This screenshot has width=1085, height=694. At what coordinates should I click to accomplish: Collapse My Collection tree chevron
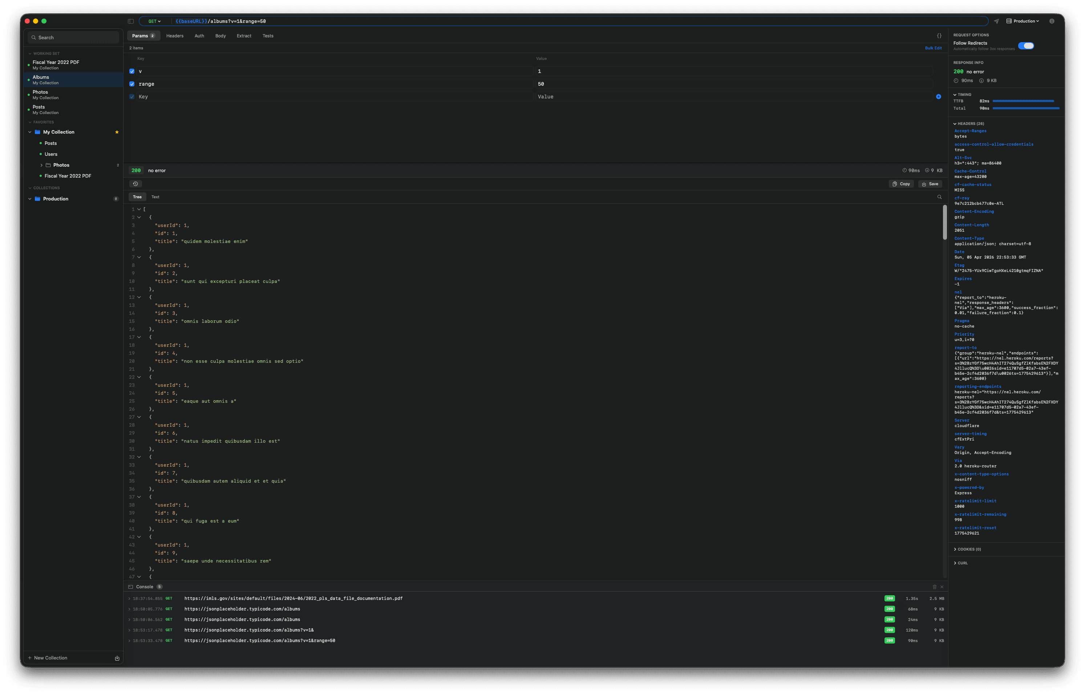click(30, 132)
